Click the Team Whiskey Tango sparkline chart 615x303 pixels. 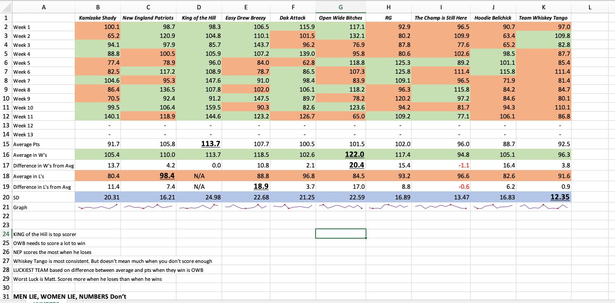(x=543, y=207)
